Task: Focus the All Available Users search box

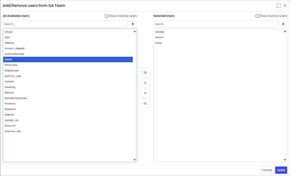Action: (x=65, y=24)
